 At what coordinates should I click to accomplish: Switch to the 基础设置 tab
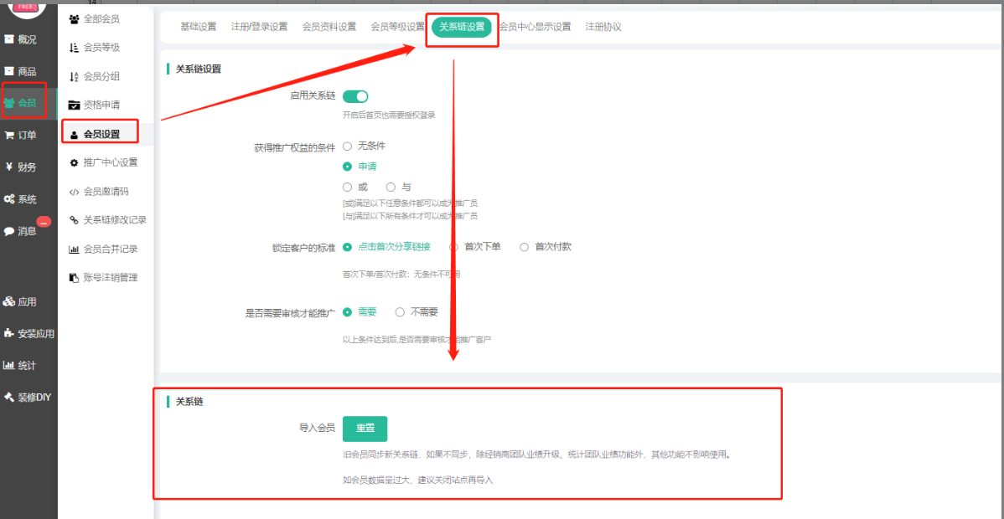tap(198, 27)
